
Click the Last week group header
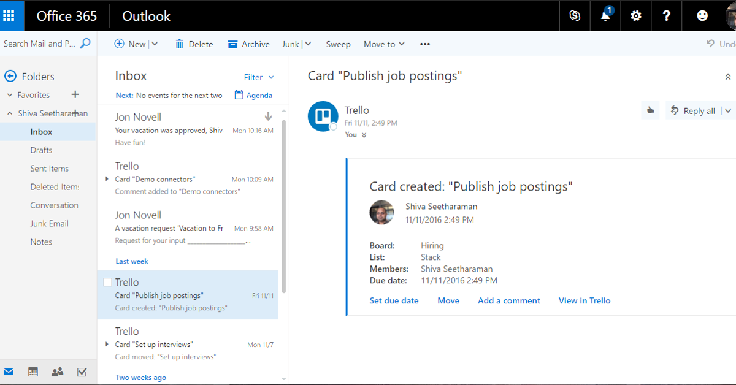click(132, 261)
